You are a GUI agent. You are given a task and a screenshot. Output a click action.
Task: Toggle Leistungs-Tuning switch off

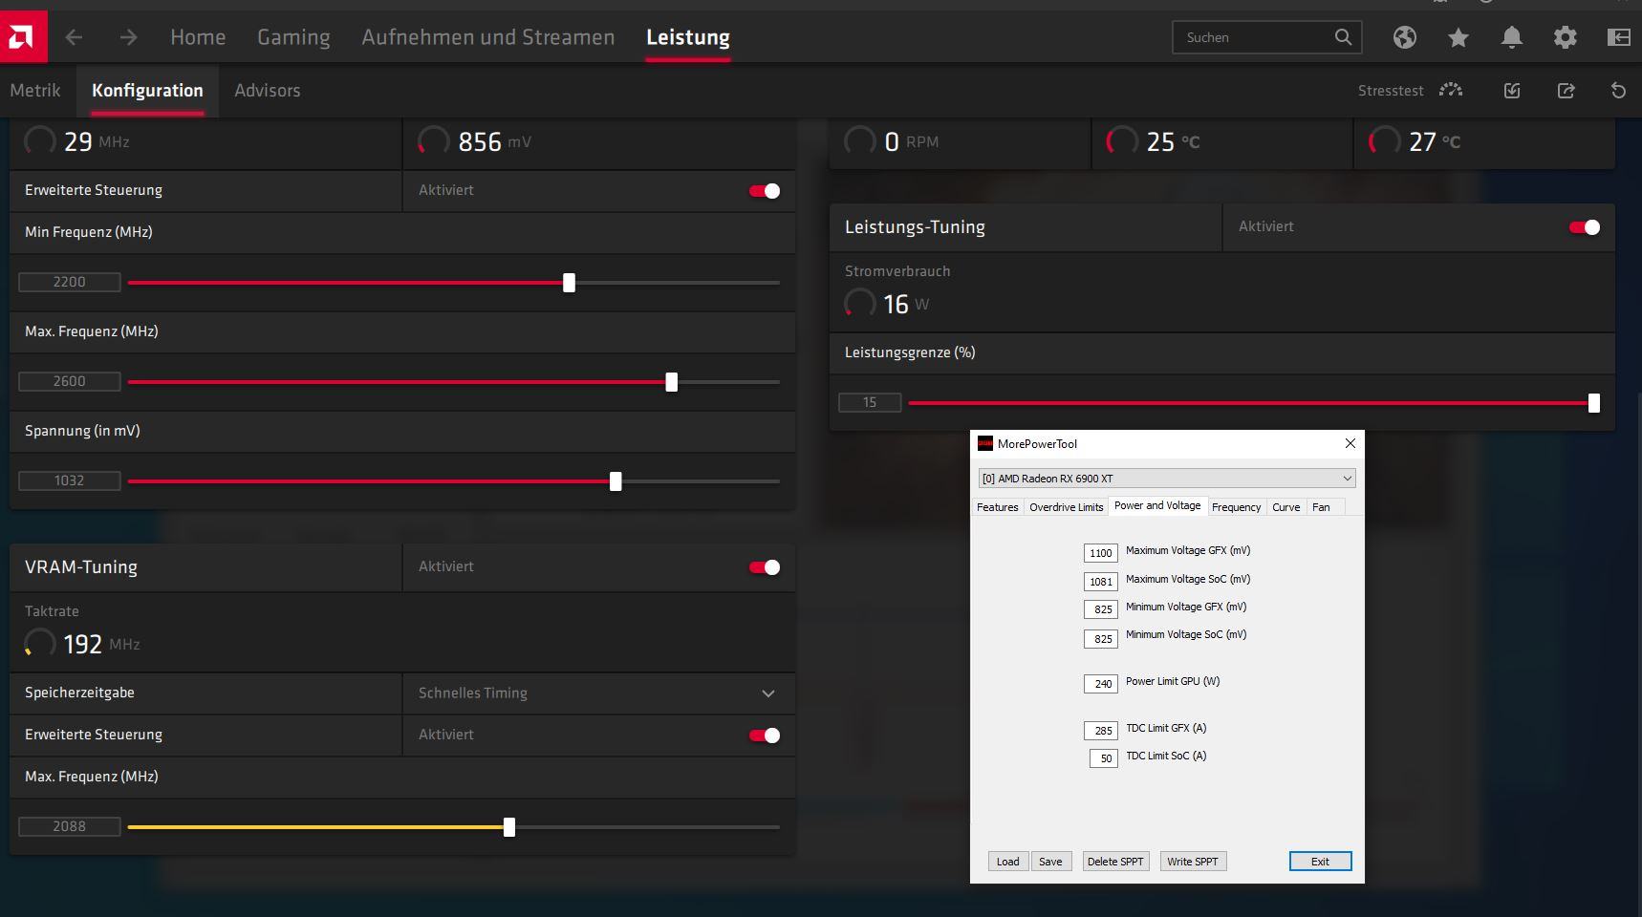click(x=1585, y=227)
